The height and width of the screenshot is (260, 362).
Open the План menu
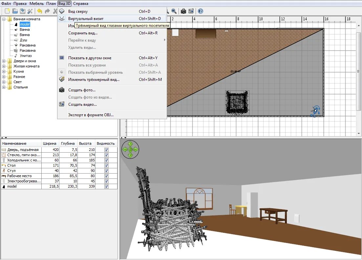(51, 4)
